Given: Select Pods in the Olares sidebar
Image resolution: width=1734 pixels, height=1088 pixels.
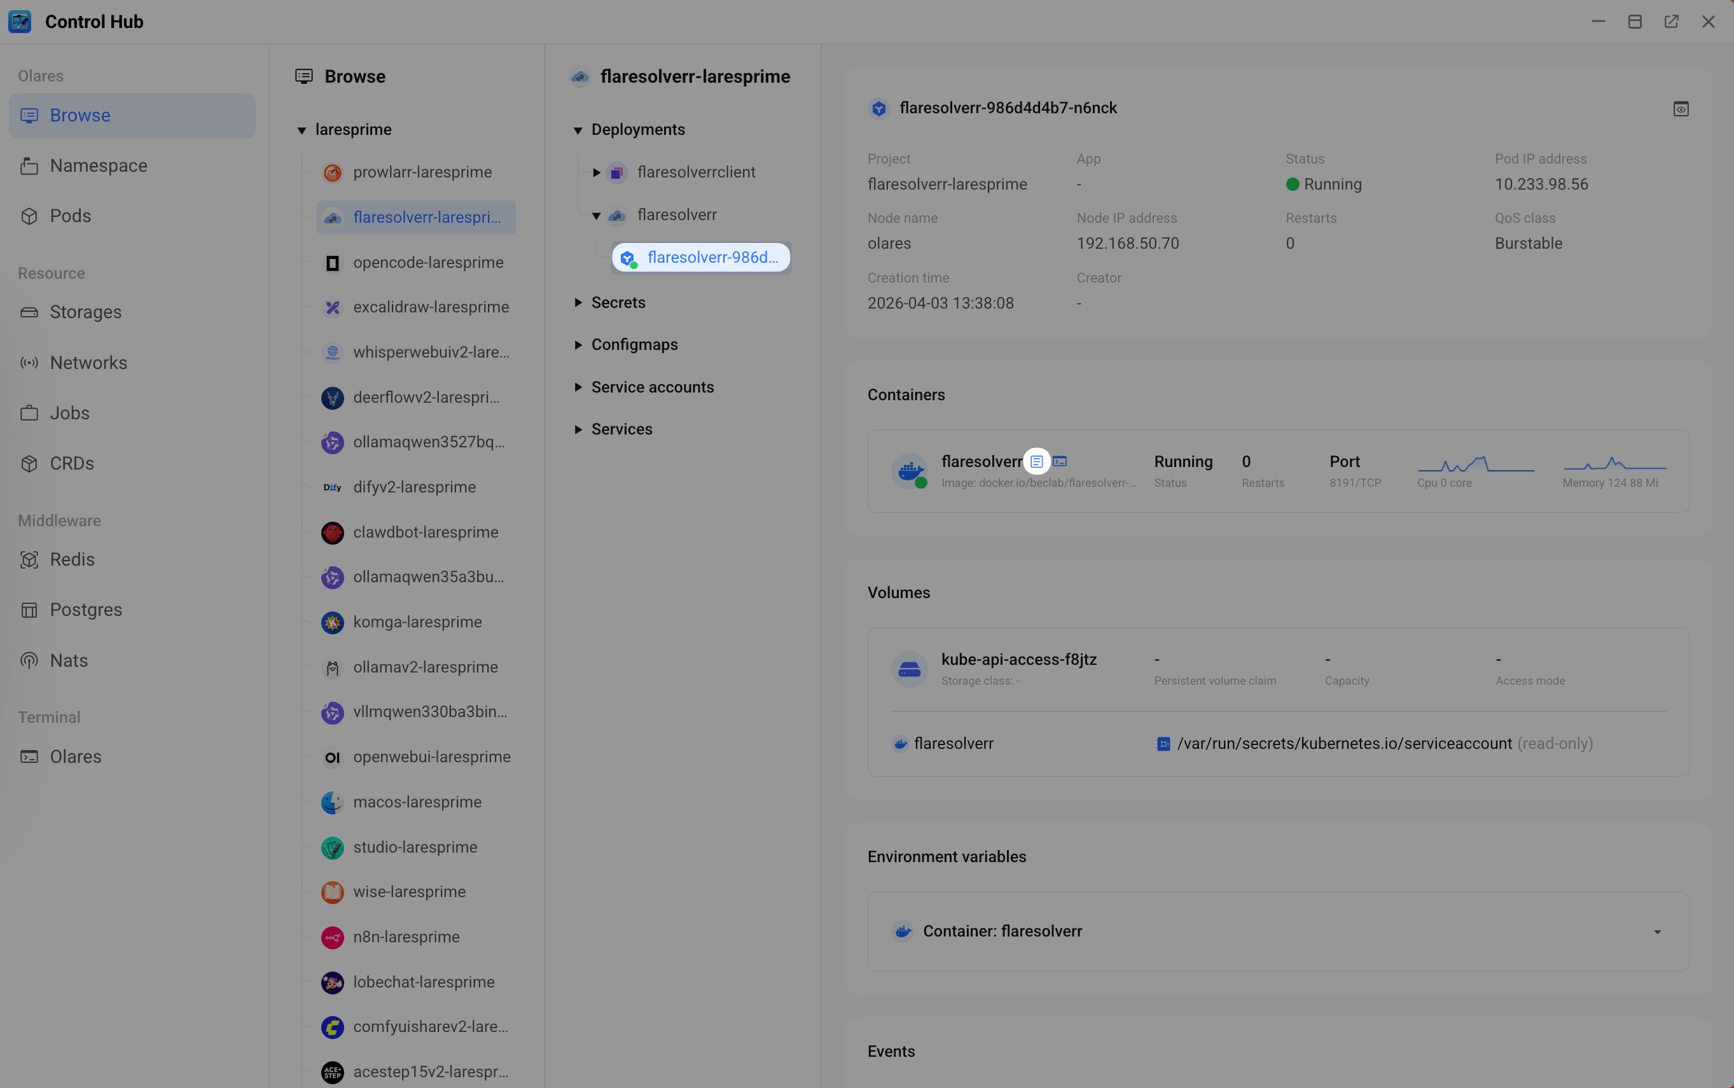Looking at the screenshot, I should coord(70,215).
